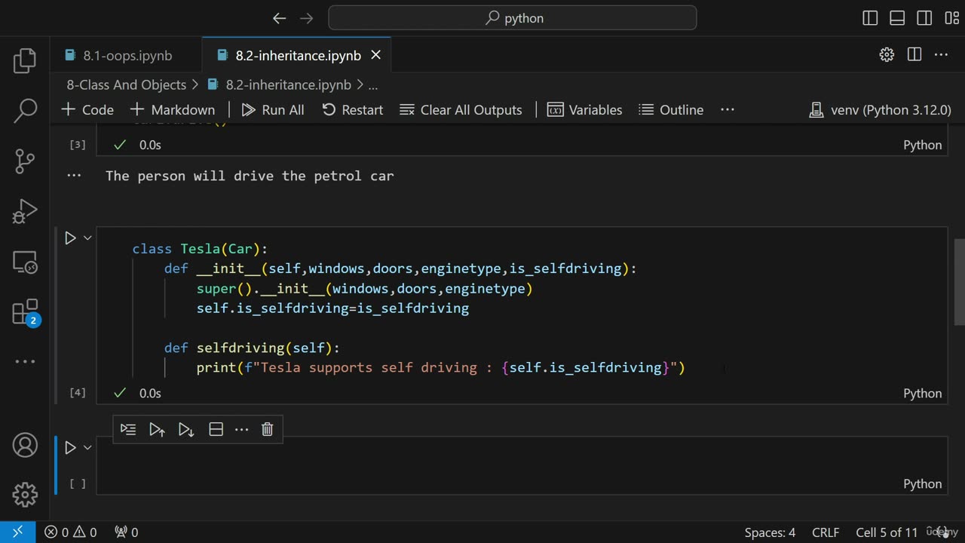Click Cell 5 of 11 status item
Screen dimensions: 965x543
point(887,532)
